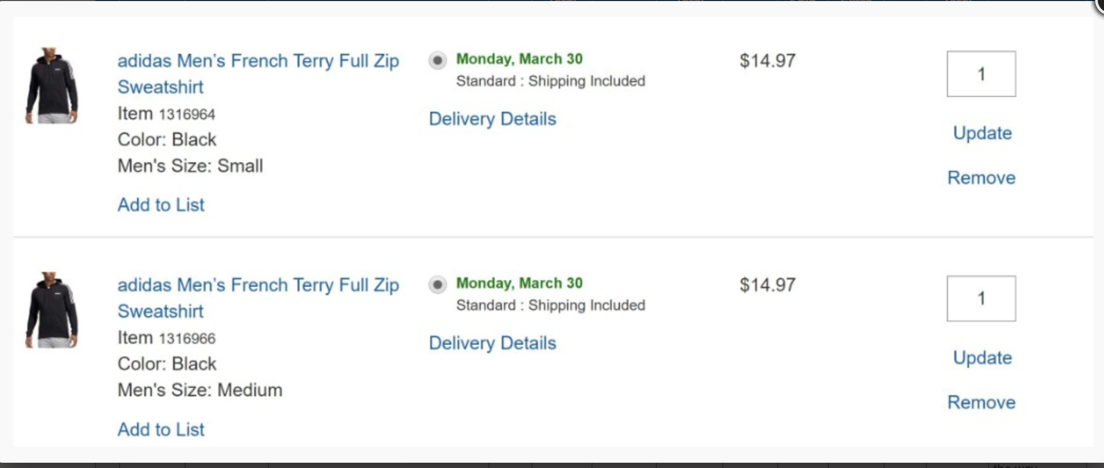The height and width of the screenshot is (468, 1104).
Task: Click Standard : Shipping Included text for Medium sweatshirt
Action: click(x=550, y=306)
